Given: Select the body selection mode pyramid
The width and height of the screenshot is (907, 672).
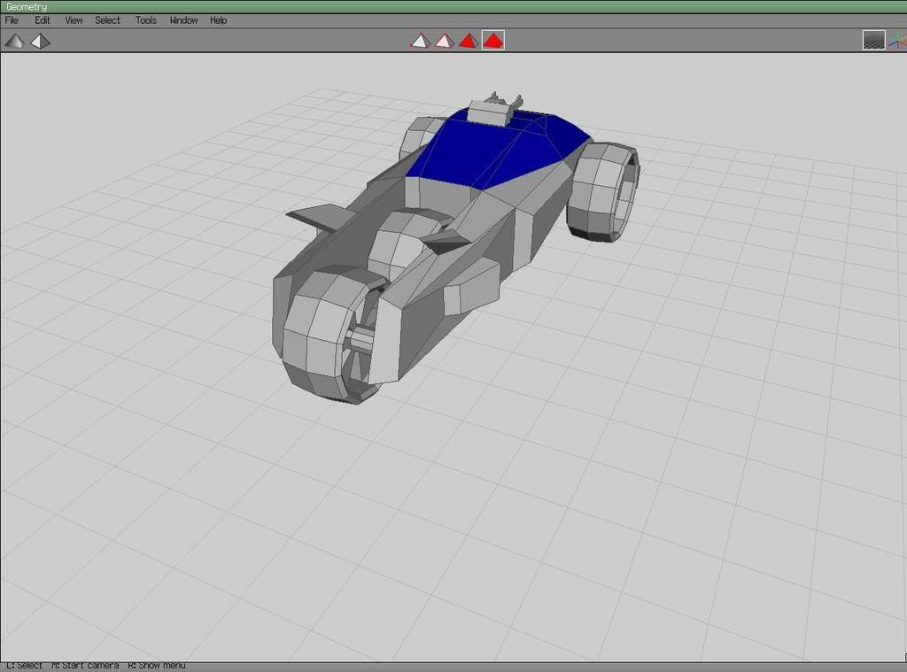Looking at the screenshot, I should point(493,41).
